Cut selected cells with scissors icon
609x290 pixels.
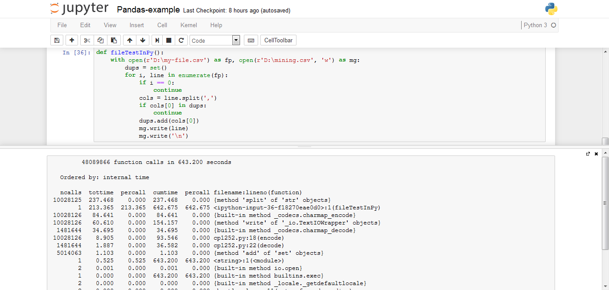click(87, 41)
